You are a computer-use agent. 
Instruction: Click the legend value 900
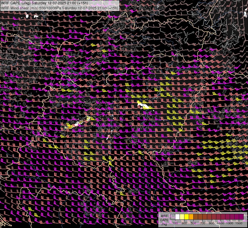212,223
